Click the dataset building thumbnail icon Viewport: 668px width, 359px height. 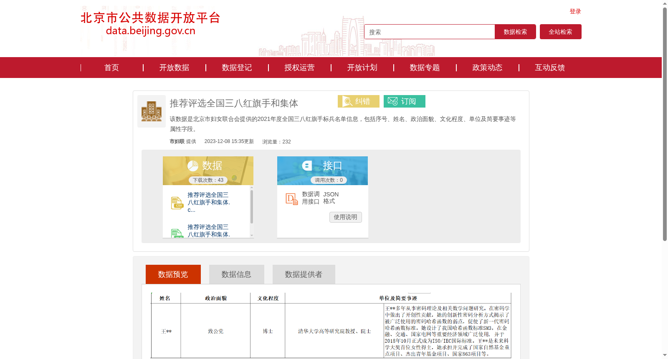[x=152, y=111]
